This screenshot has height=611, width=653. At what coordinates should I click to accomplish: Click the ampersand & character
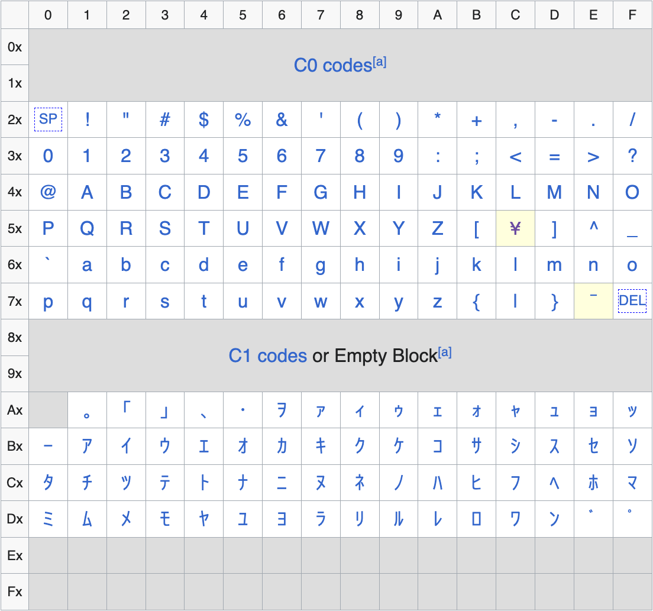coord(282,120)
